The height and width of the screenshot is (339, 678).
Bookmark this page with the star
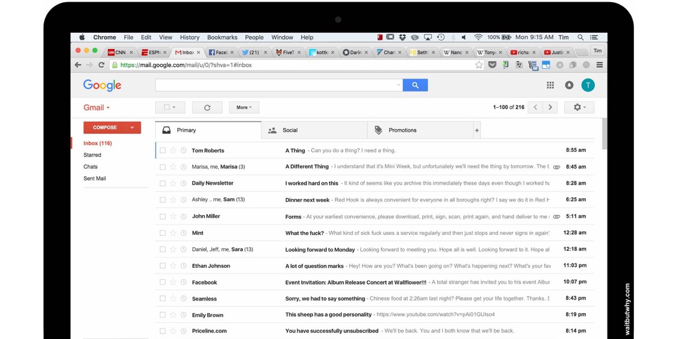[x=479, y=65]
